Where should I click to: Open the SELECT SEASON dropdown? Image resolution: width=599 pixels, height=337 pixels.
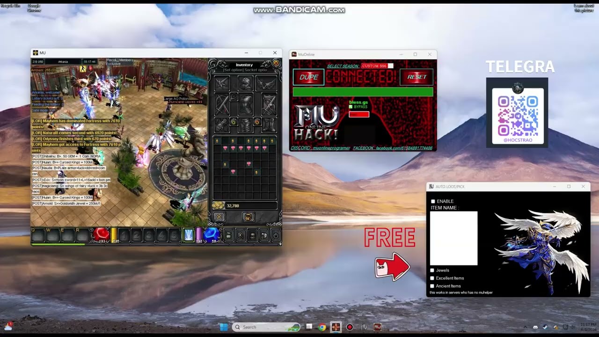click(x=377, y=66)
